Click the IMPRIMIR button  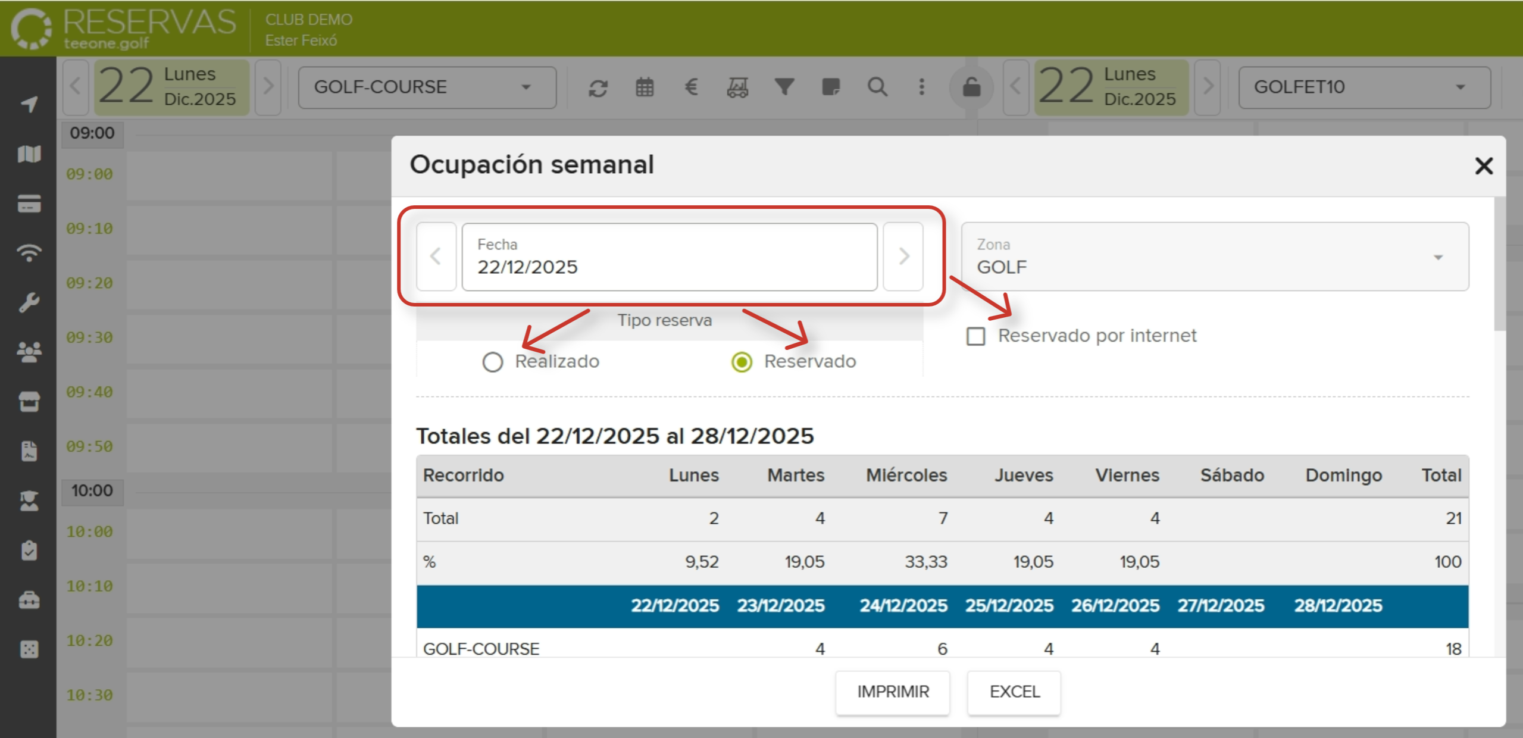pos(893,692)
